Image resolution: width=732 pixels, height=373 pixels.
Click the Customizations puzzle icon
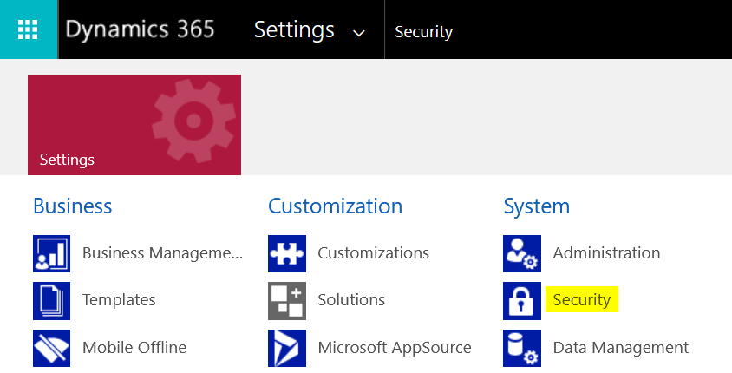click(x=287, y=253)
